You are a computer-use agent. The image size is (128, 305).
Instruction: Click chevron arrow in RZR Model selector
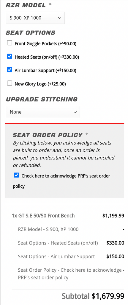59,18
